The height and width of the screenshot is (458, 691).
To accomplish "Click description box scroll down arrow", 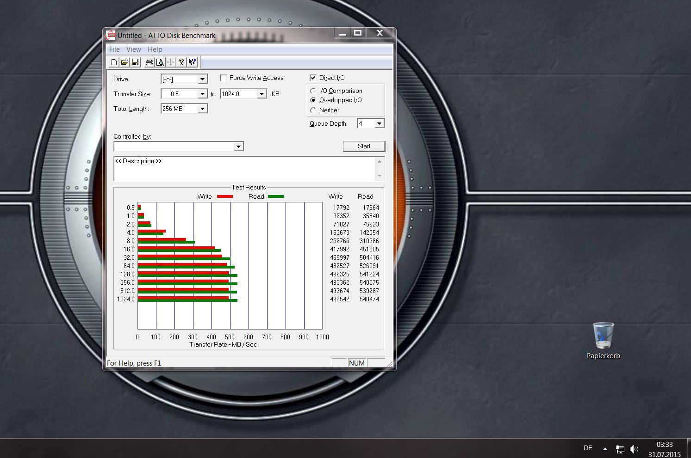I will (380, 176).
